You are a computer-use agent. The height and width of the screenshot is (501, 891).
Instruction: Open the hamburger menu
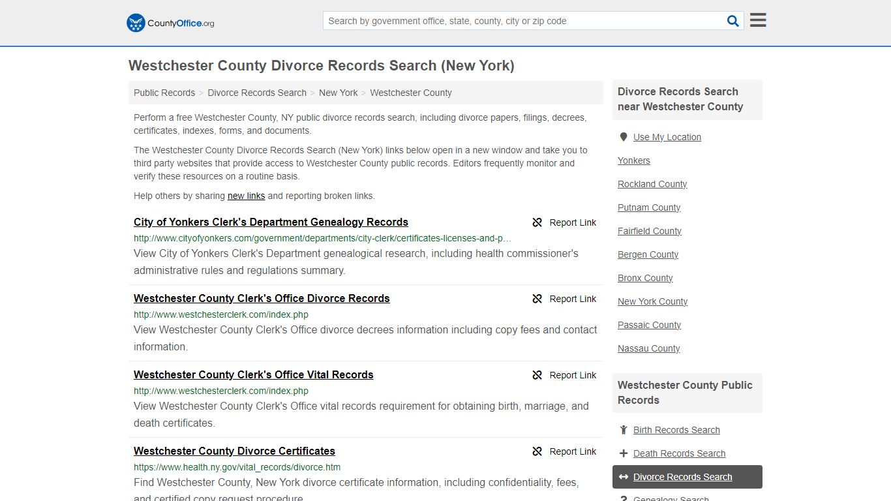click(758, 20)
